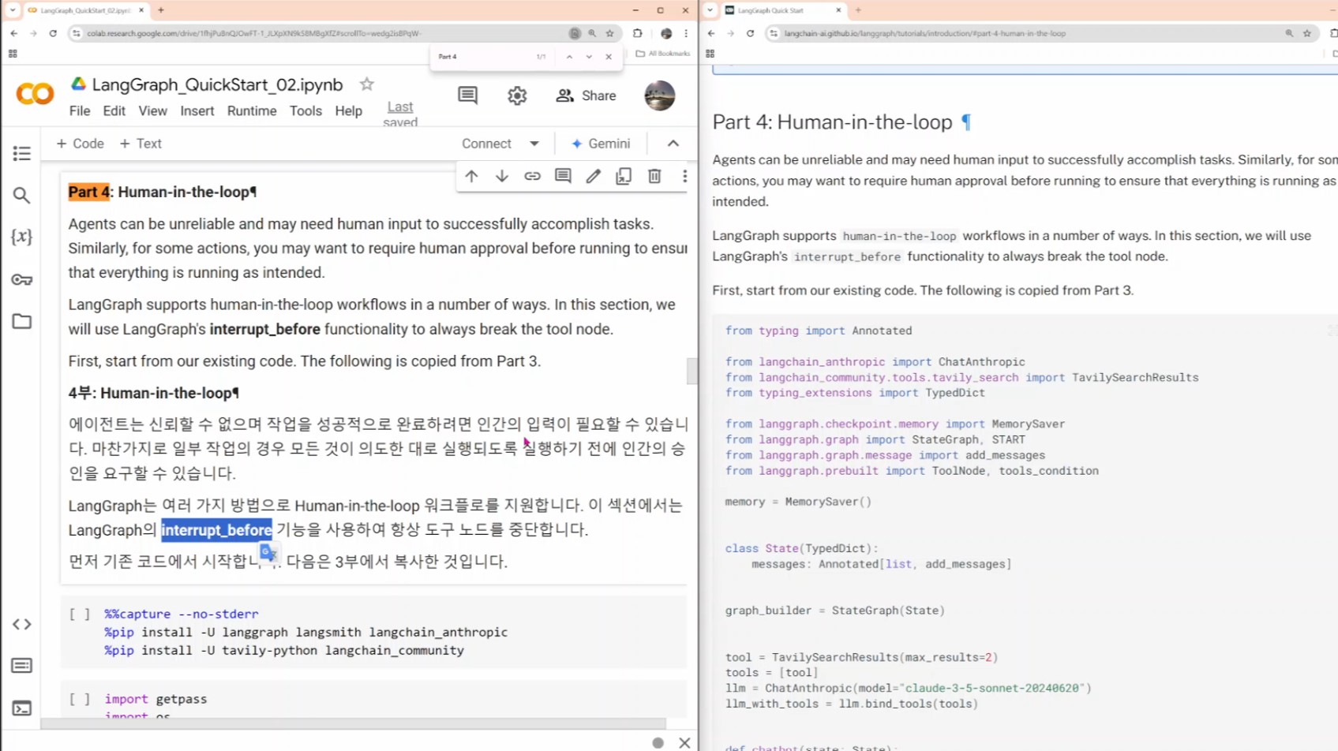Go to previous find match

point(569,57)
